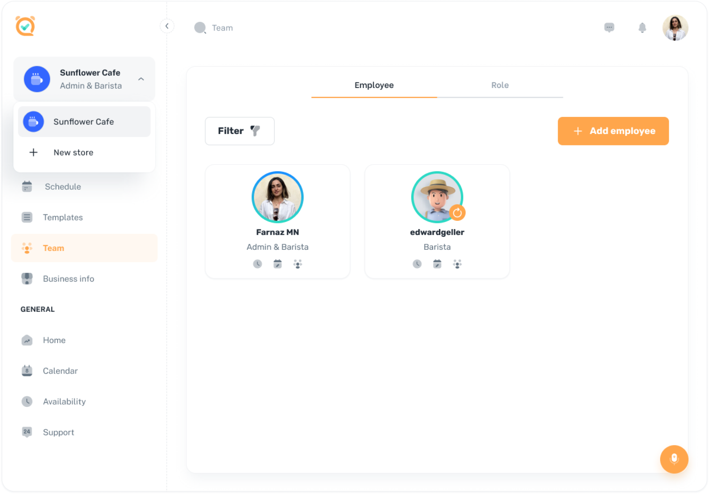The image size is (709, 494).
Task: Open the chat messages icon
Action: 609,28
